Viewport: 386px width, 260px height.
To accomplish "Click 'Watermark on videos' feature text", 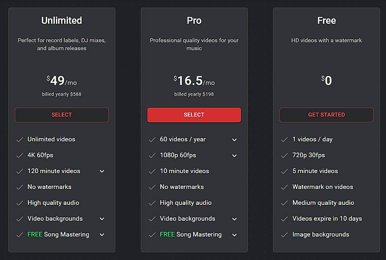I will click(323, 187).
